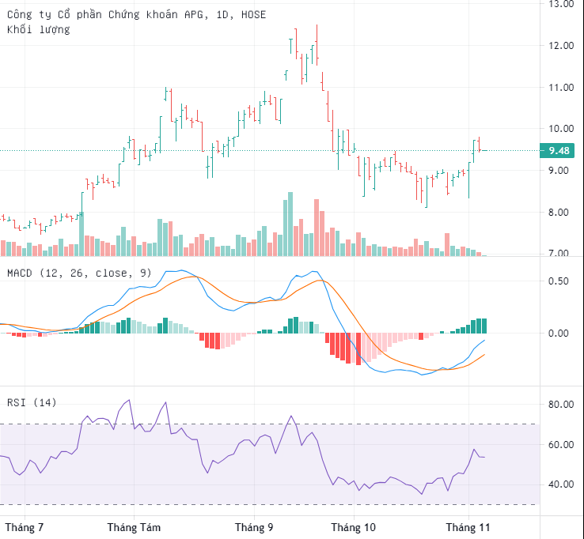This screenshot has height=539, width=584.
Task: Select Tháng 7 on the time axis
Action: click(x=25, y=526)
